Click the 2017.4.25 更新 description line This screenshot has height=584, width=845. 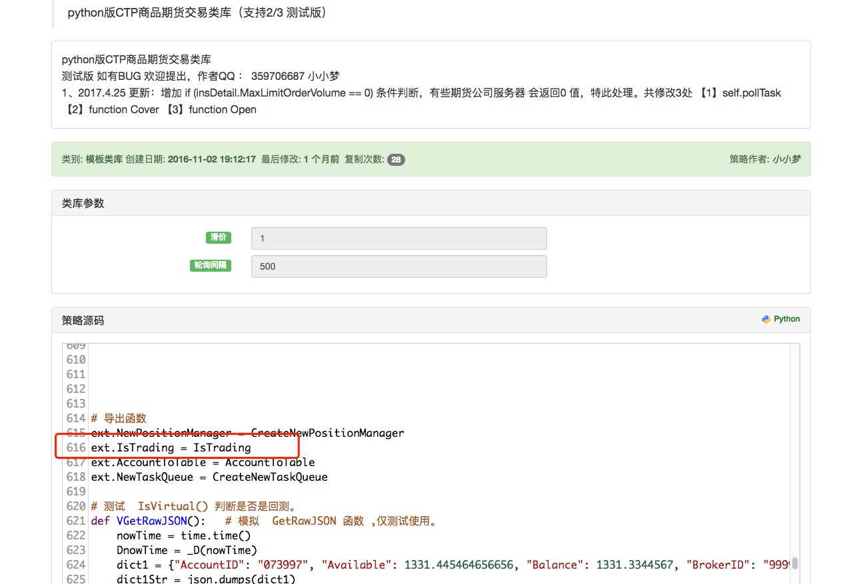[421, 93]
